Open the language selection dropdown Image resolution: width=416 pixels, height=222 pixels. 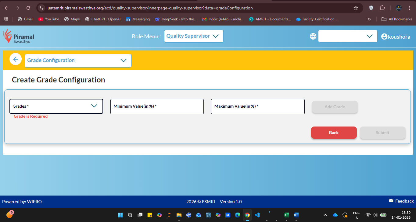click(x=348, y=36)
